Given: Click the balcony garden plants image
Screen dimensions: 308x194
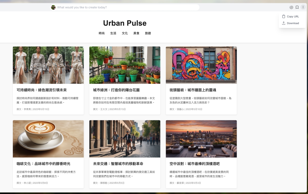Looking at the screenshot, I should point(125,65).
